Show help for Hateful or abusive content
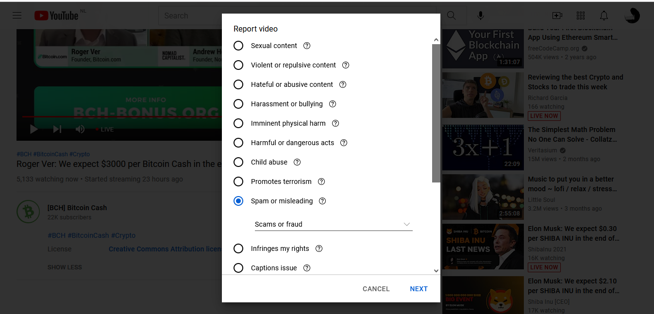654x314 pixels. click(343, 84)
